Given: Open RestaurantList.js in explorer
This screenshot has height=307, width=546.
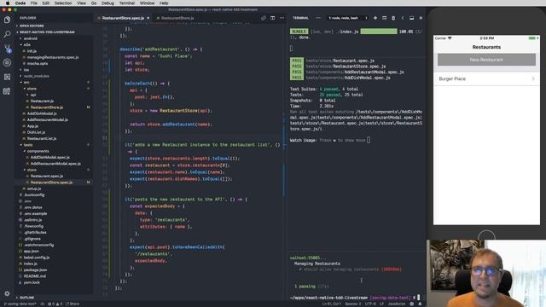Looking at the screenshot, I should (x=42, y=138).
